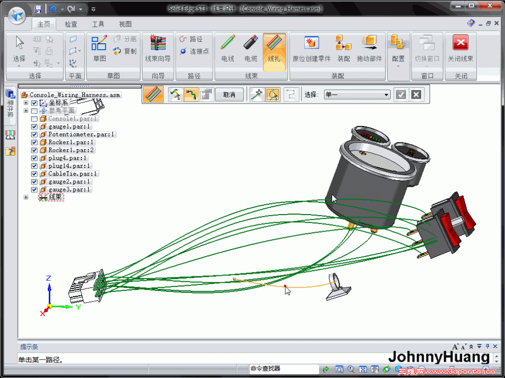
Task: Open the 选择 dropdown with 单一
Action: click(357, 94)
